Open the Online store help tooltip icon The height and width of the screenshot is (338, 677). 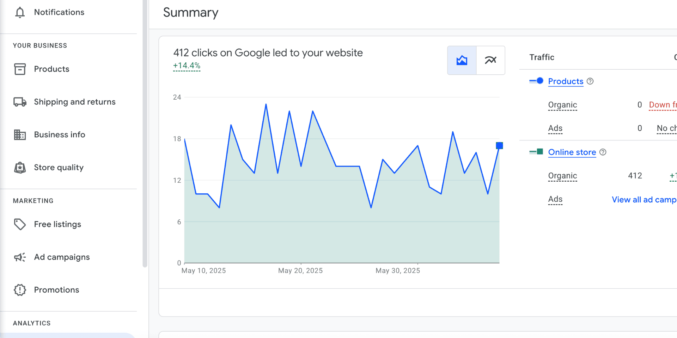603,152
